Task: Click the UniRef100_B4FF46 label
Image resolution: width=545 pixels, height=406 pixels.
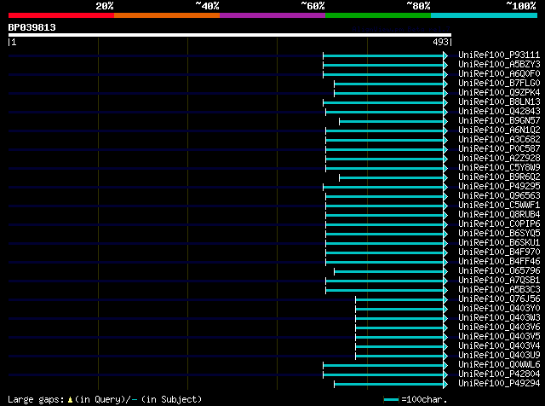Action: pos(499,262)
